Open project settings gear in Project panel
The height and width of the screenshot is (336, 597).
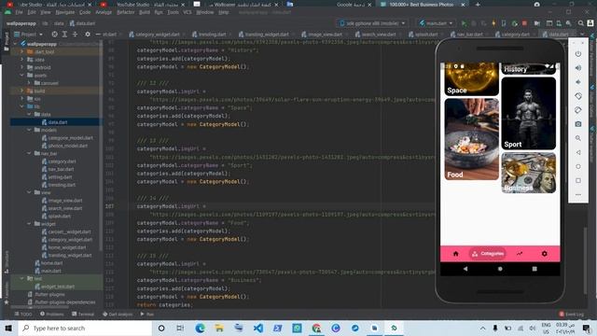87,35
